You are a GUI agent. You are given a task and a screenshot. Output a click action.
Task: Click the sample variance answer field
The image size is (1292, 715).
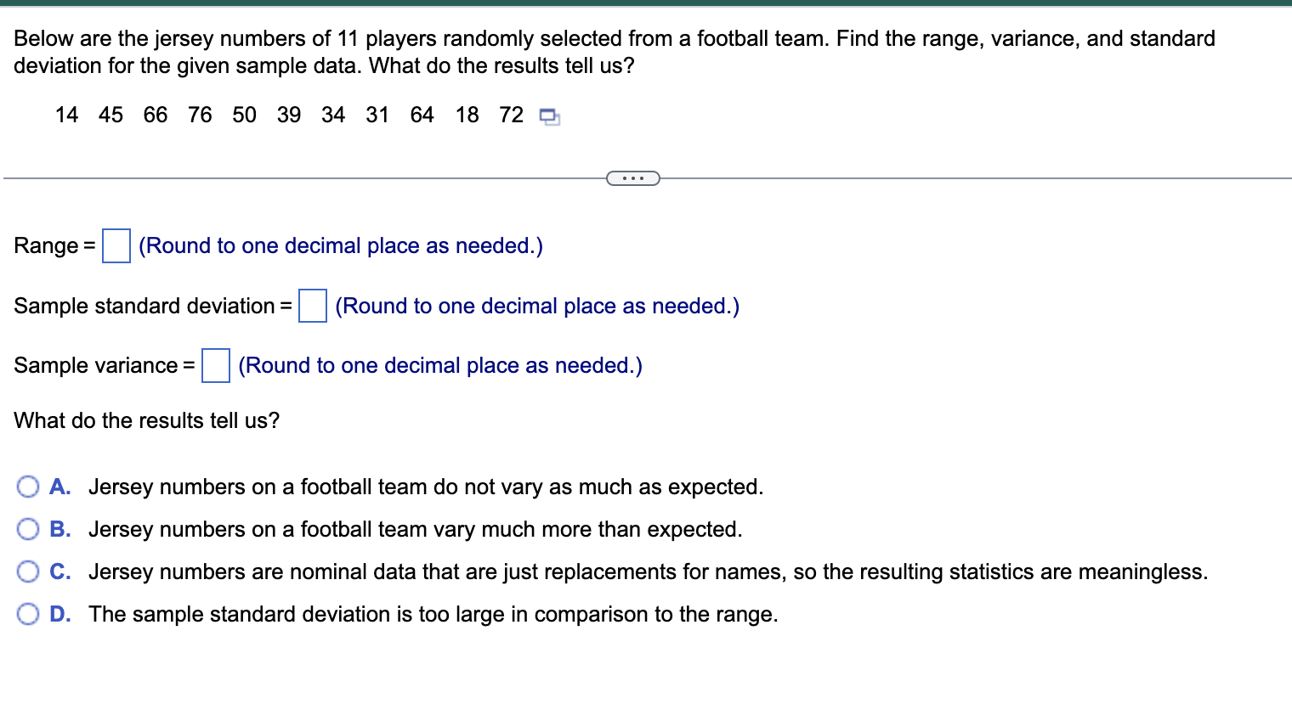click(x=215, y=365)
